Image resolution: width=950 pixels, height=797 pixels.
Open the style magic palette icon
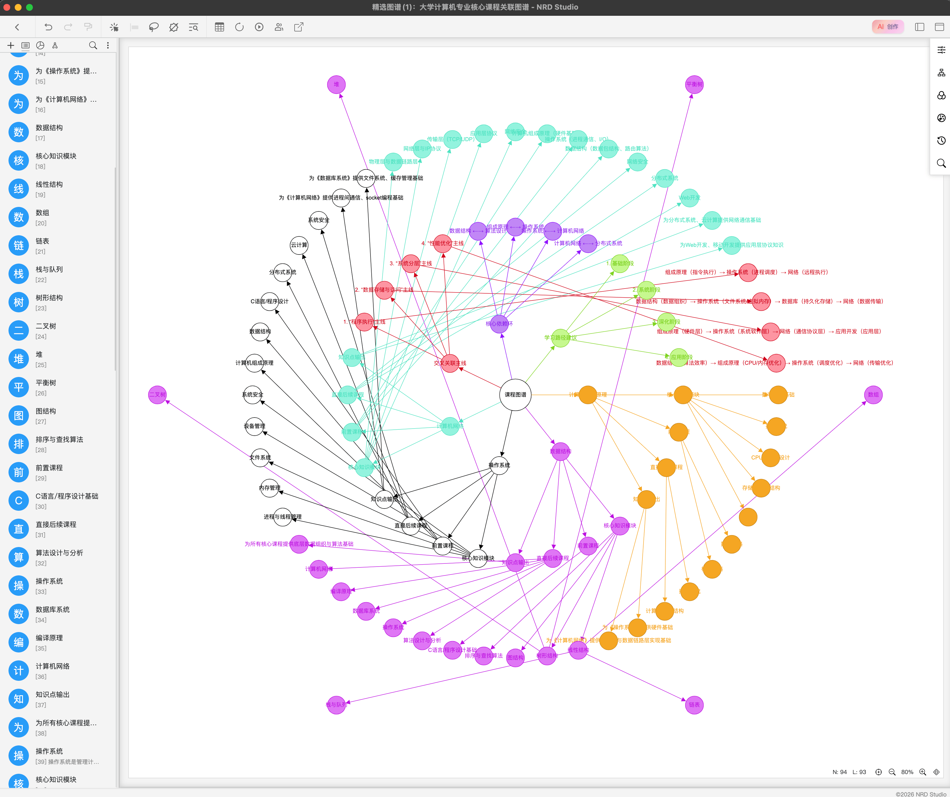coord(941,118)
